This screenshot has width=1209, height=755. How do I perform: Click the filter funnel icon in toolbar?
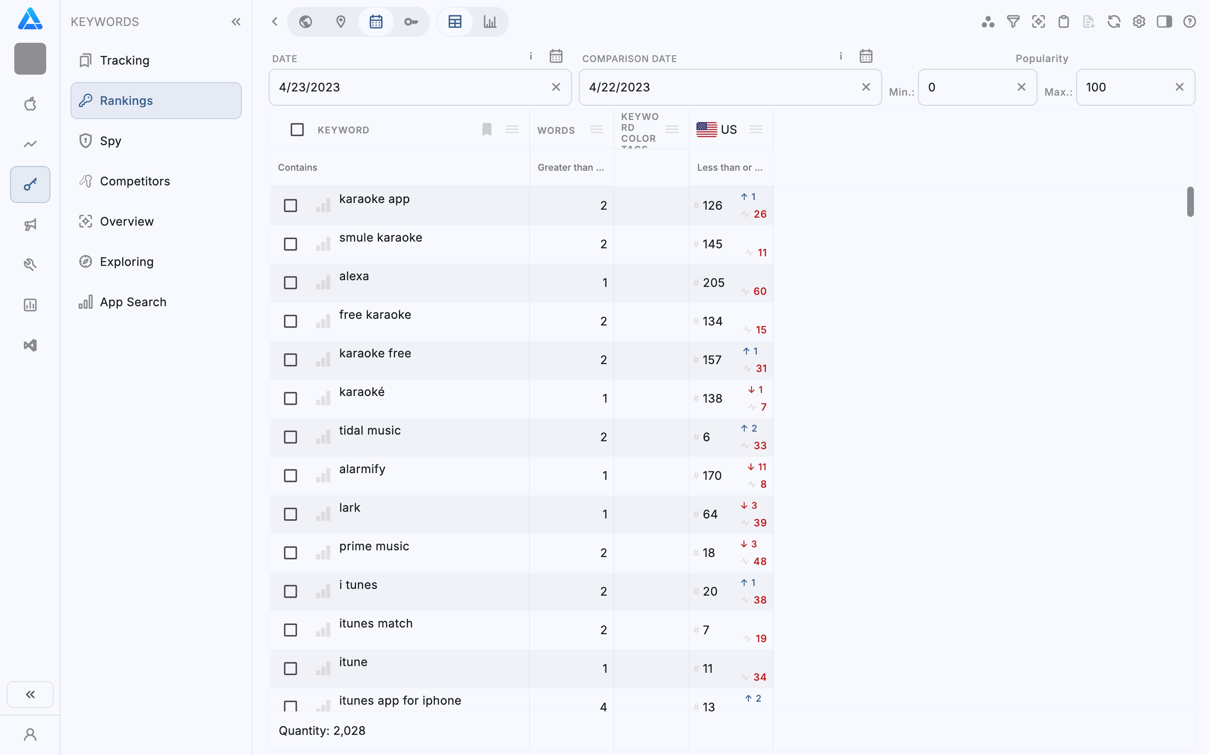click(1013, 21)
